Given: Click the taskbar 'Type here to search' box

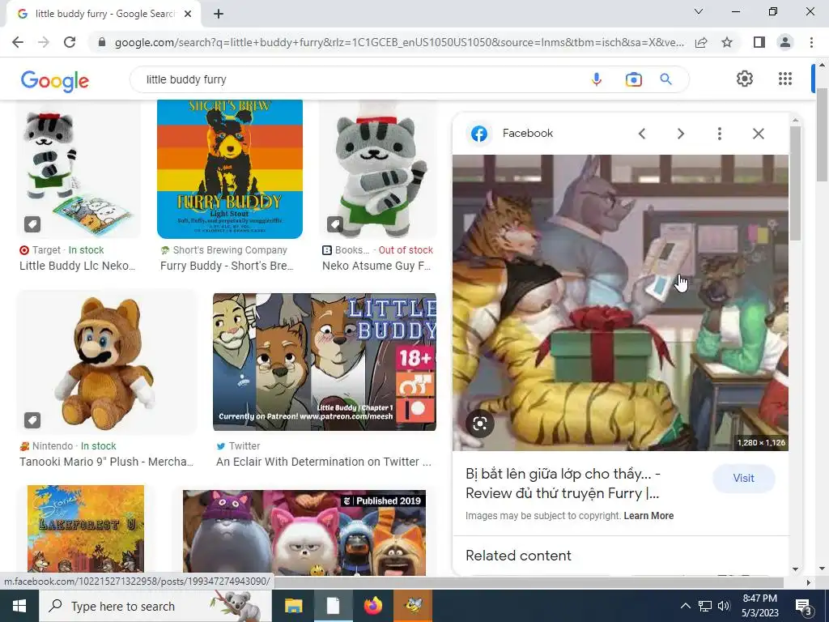Looking at the screenshot, I should (155, 606).
